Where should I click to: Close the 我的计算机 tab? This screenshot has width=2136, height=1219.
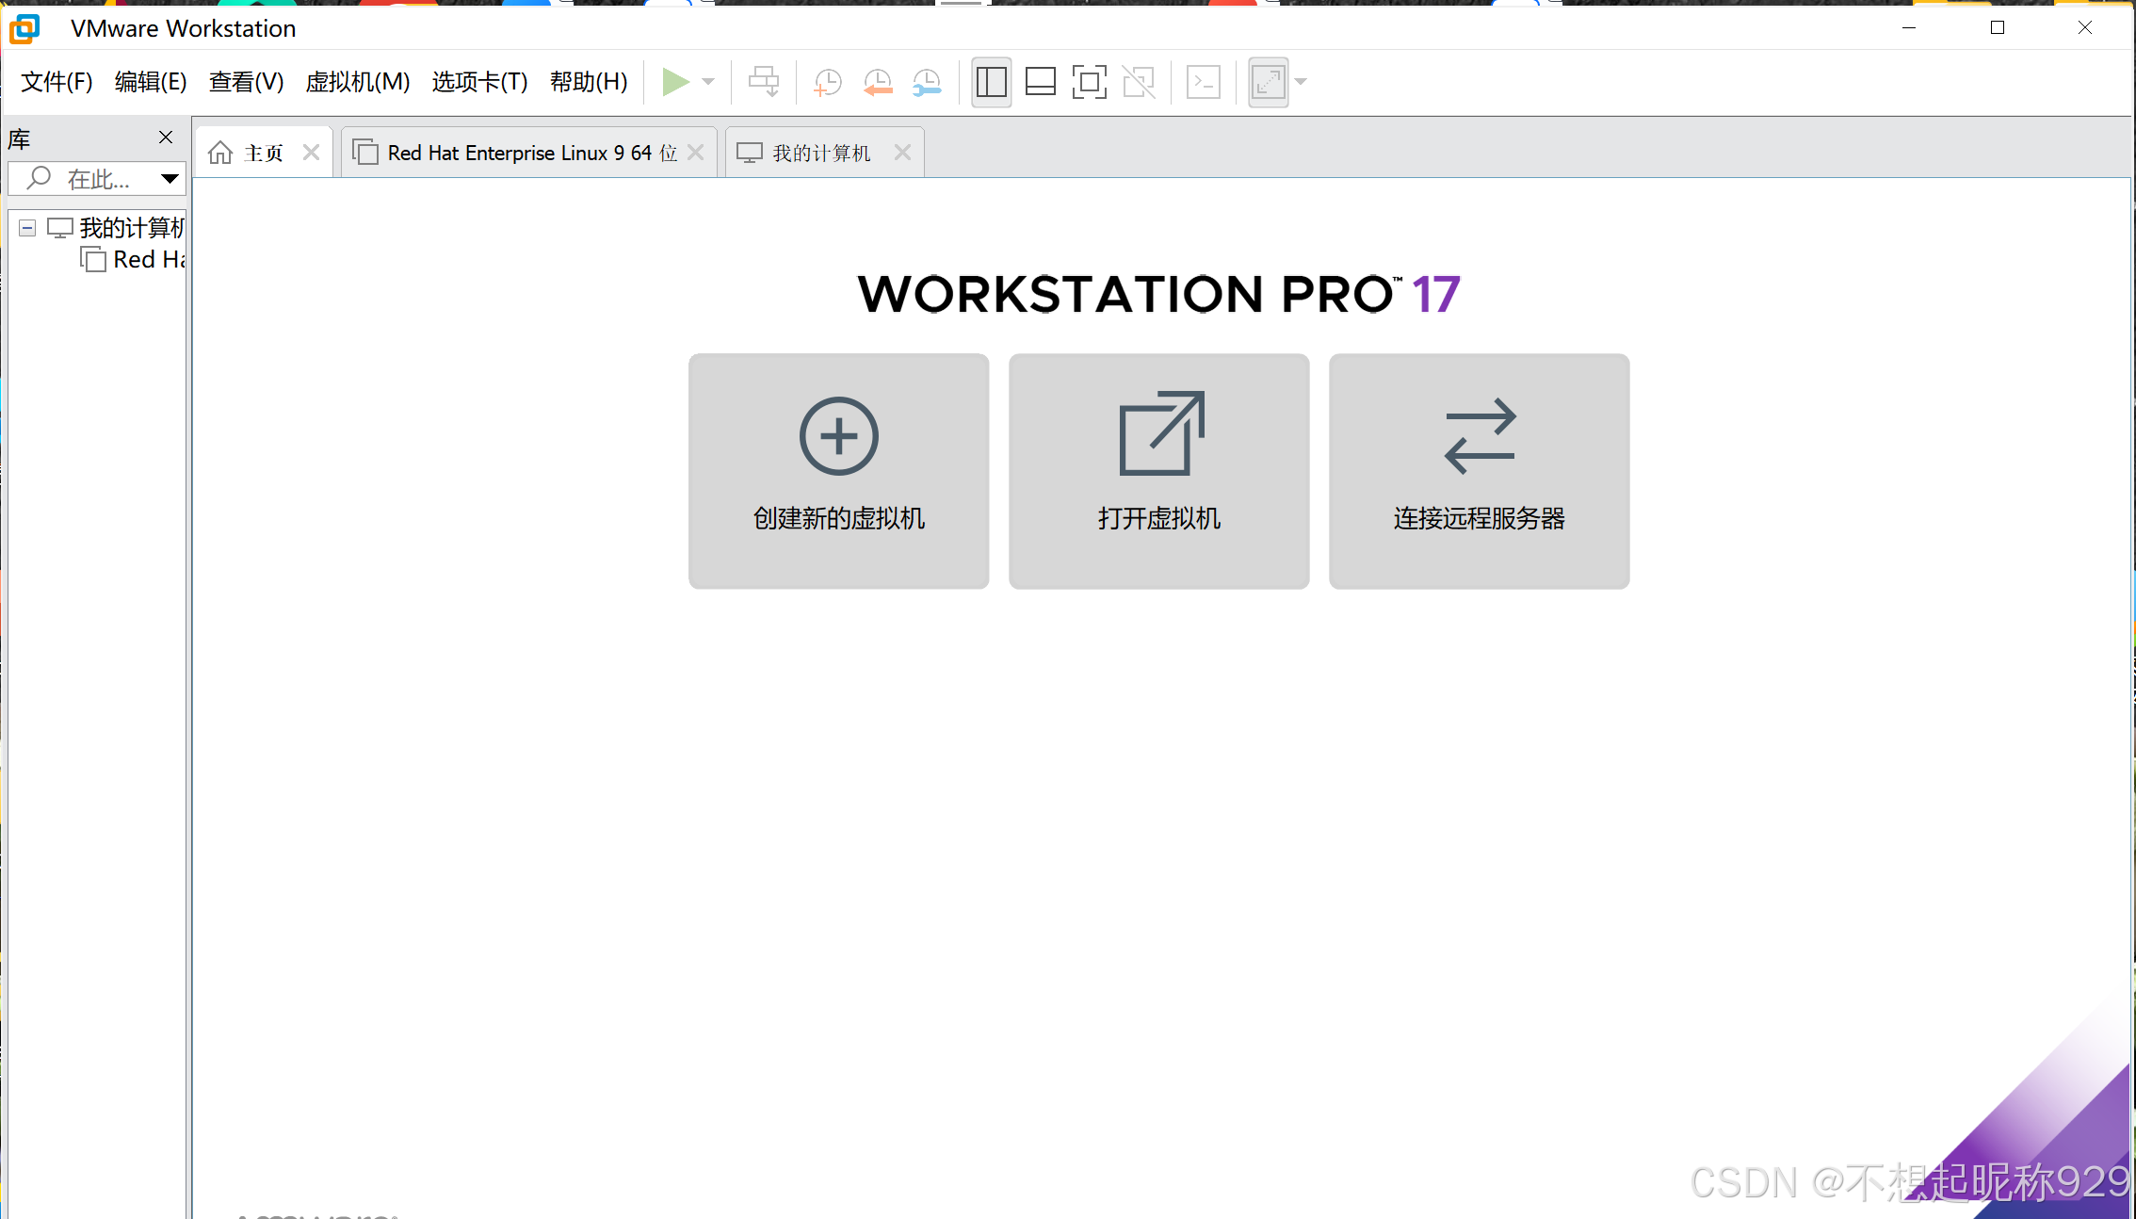pos(902,153)
